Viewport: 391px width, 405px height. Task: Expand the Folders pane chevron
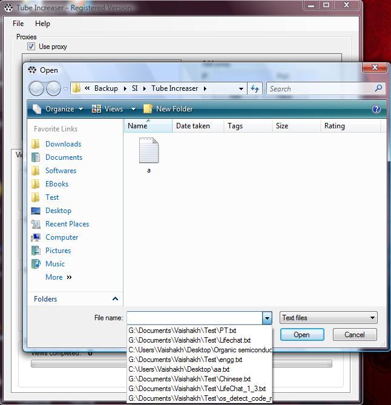coord(115,299)
